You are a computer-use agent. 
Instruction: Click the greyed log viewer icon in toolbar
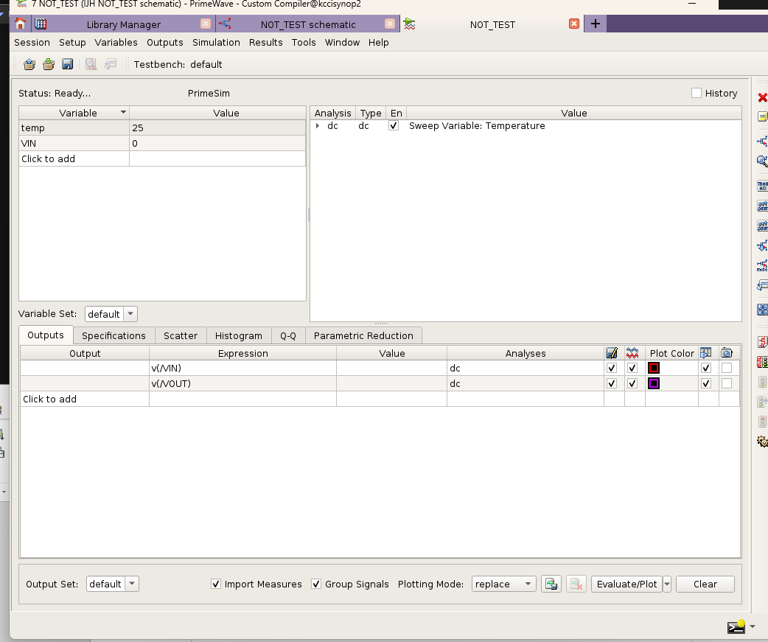tap(111, 64)
